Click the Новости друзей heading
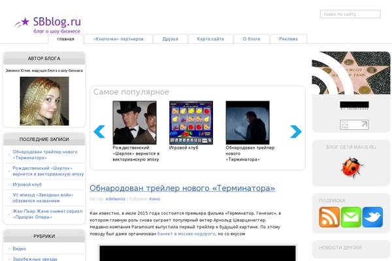The width and height of the screenshot is (392, 261). coord(340,247)
